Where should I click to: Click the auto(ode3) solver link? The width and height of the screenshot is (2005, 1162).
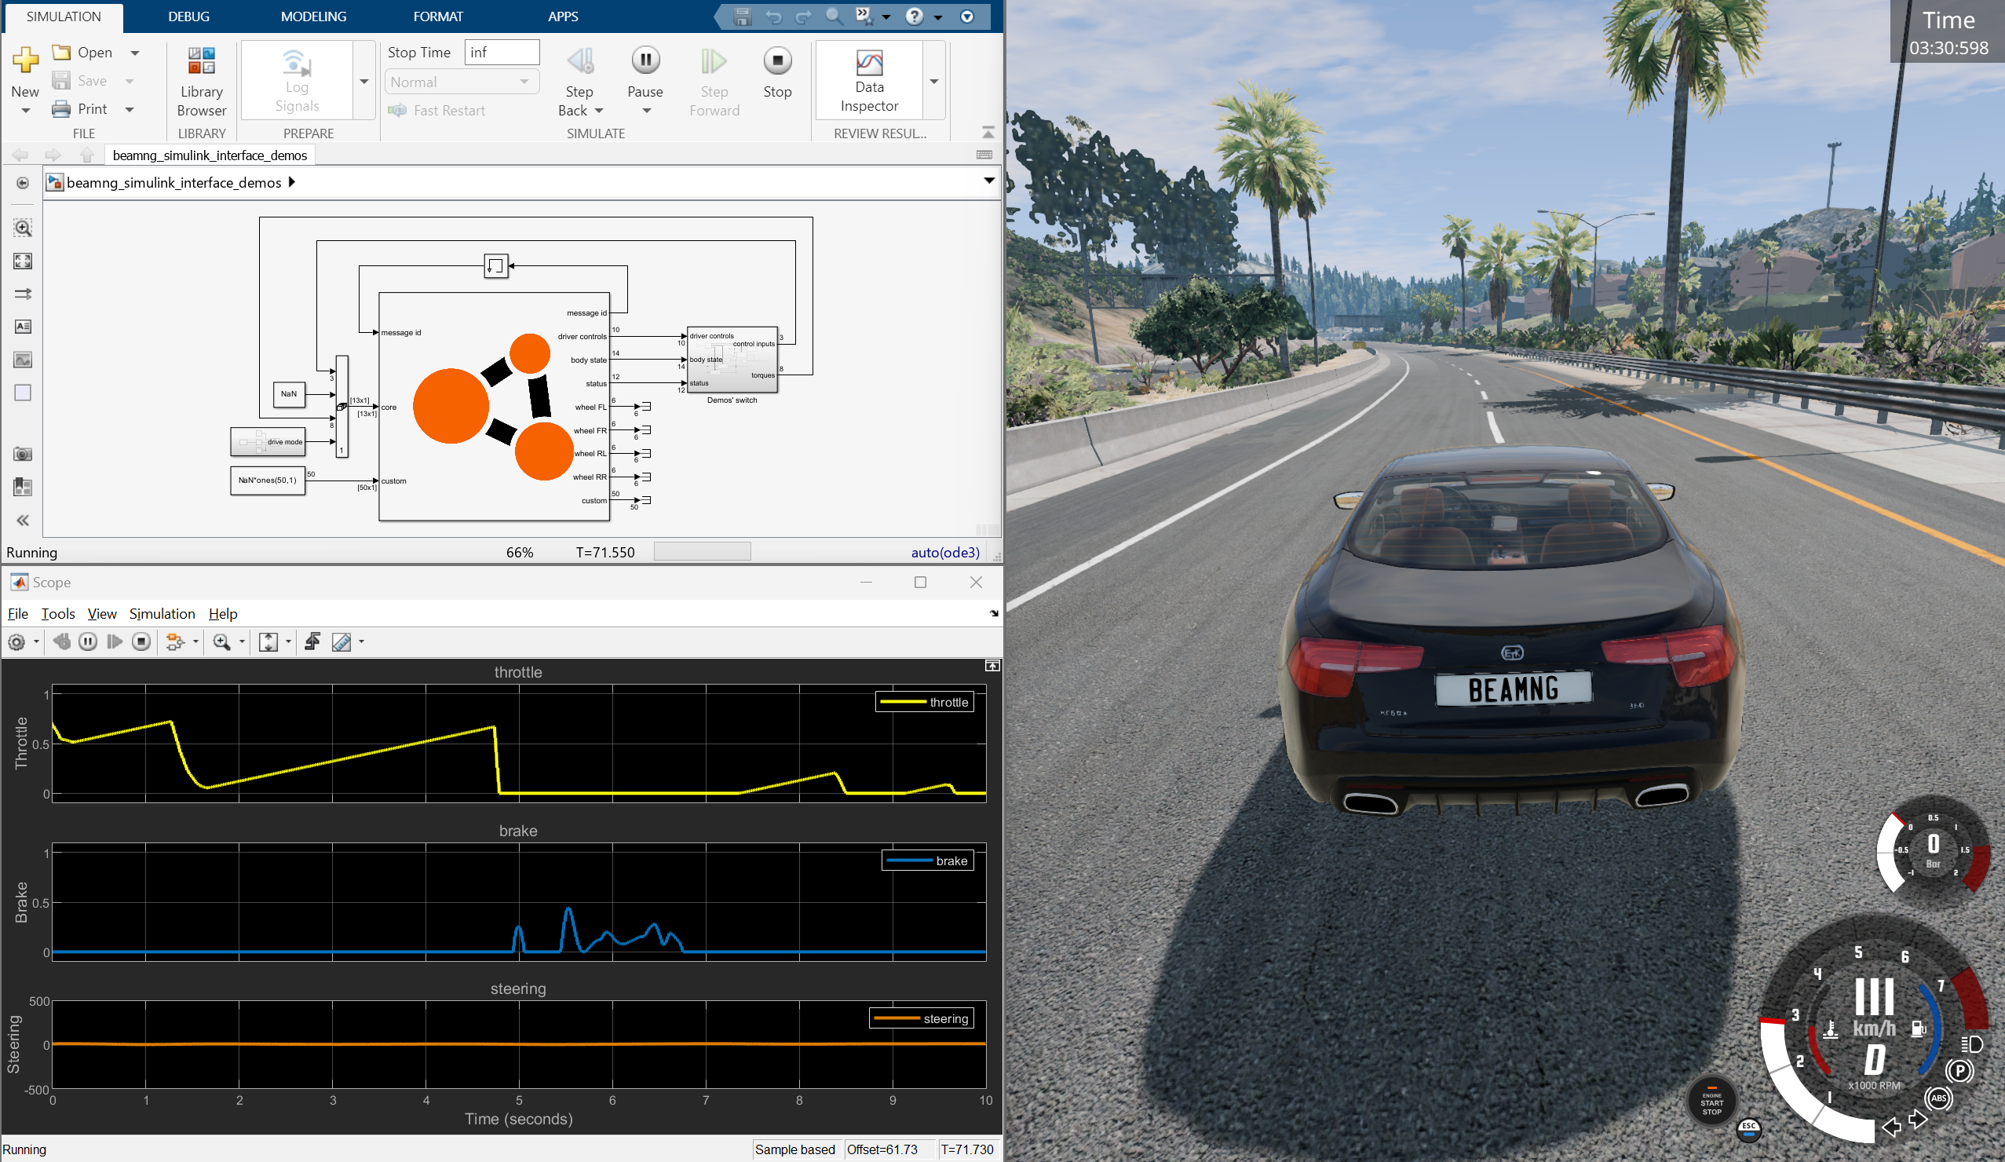(945, 553)
